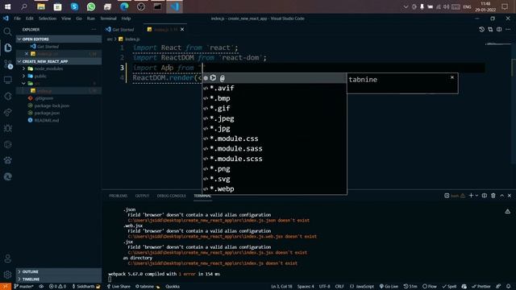Open Microsoft Edge from the taskbar
This screenshot has width=516, height=290.
[x=124, y=6]
